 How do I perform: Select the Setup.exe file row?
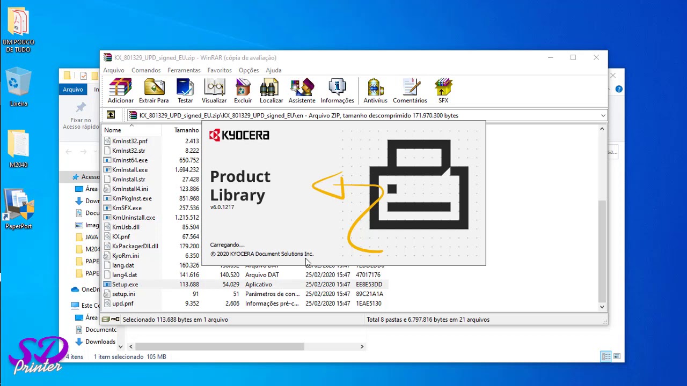point(244,284)
